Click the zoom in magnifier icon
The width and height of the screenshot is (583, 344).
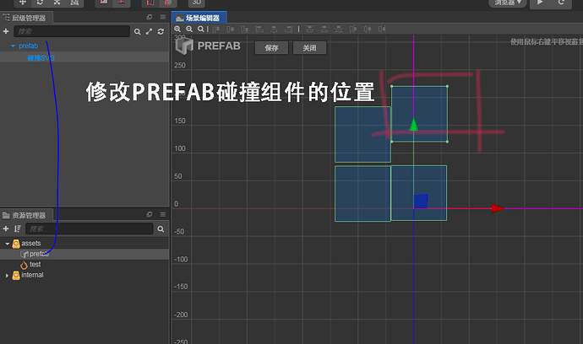click(x=177, y=29)
